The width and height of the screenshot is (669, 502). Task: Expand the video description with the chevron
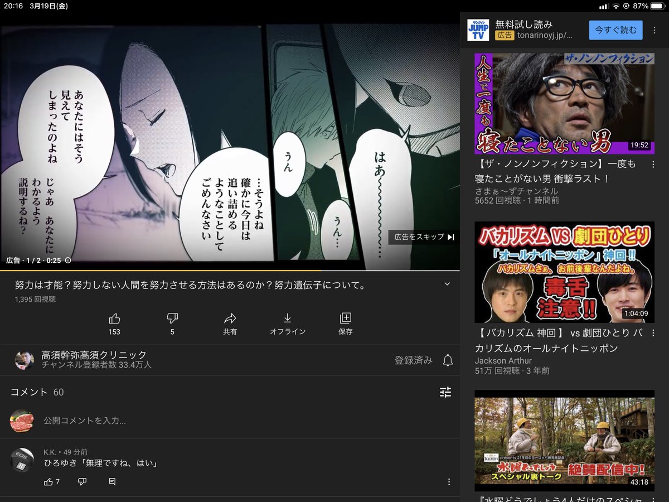(x=446, y=283)
